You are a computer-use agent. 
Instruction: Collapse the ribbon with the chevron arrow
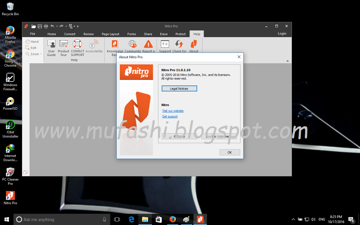click(287, 61)
